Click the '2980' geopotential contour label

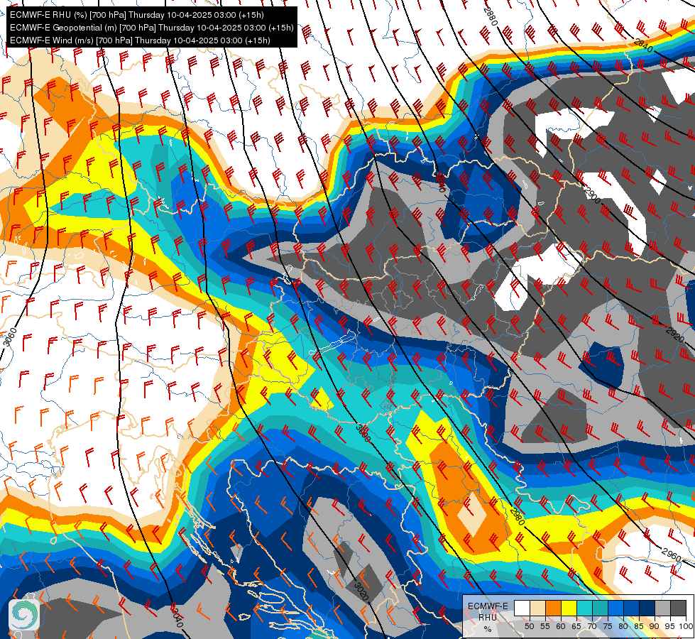(517, 516)
